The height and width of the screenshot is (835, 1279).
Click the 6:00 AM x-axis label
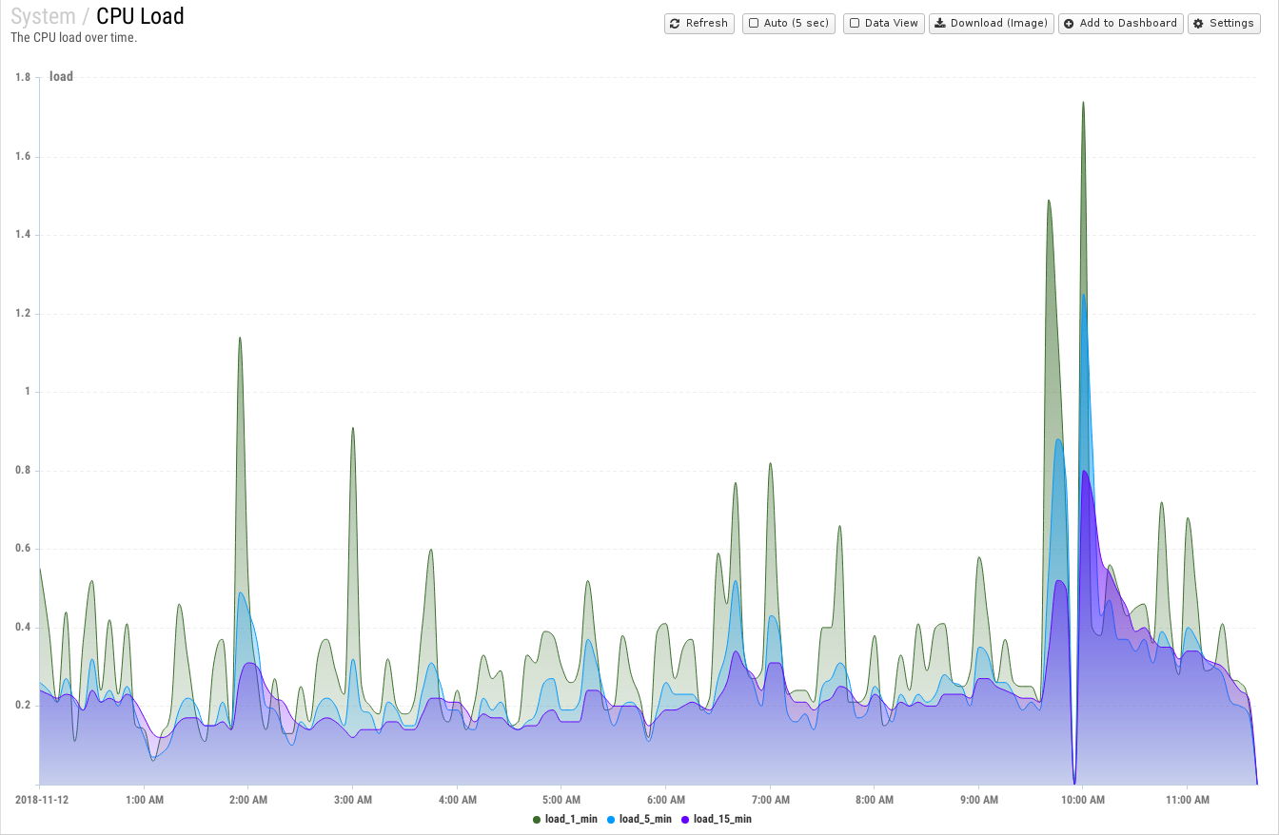(665, 801)
